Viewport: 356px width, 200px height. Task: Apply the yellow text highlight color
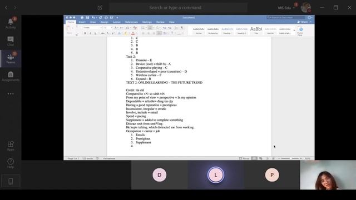(x=126, y=33)
